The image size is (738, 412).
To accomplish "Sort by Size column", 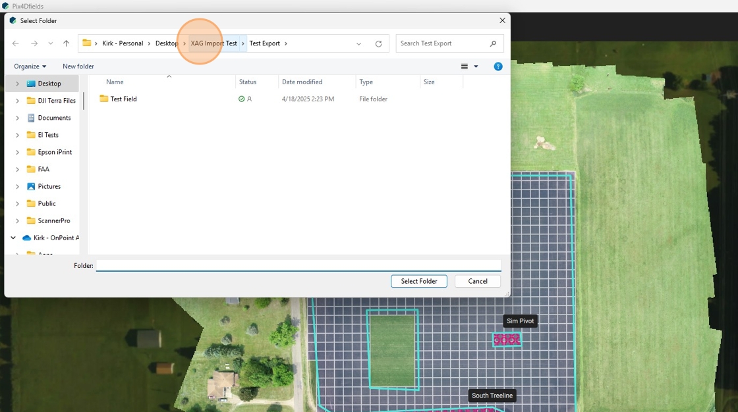I will pyautogui.click(x=429, y=82).
